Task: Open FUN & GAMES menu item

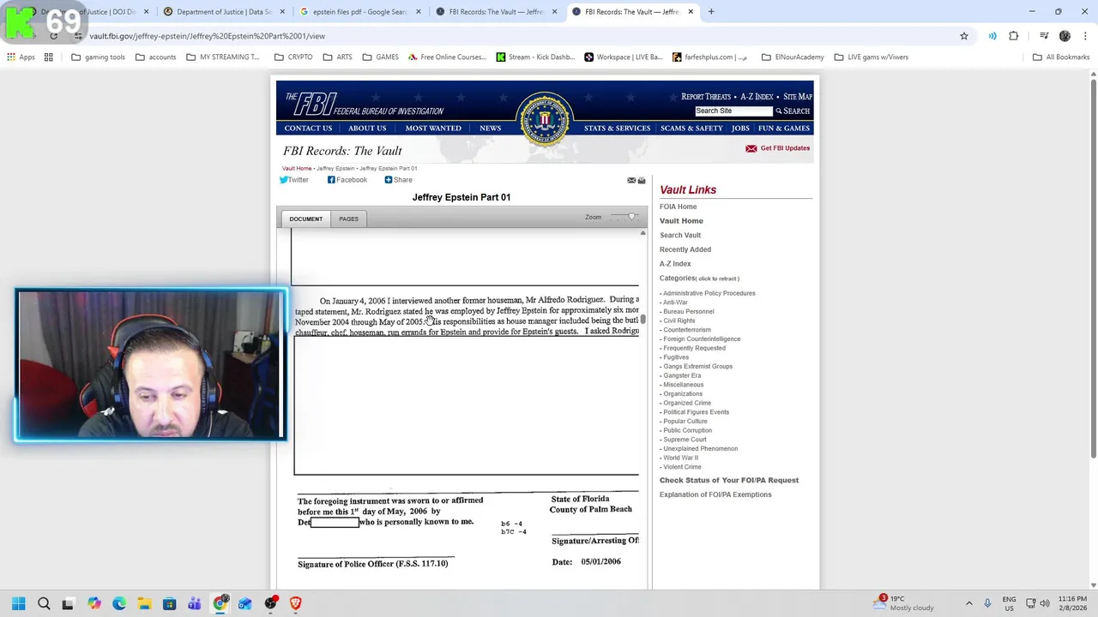Action: (783, 129)
